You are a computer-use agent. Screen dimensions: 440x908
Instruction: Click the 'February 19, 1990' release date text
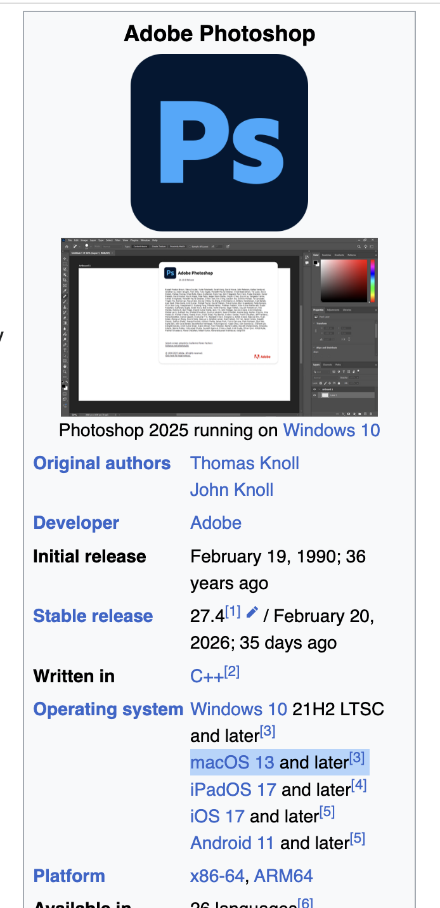point(264,556)
